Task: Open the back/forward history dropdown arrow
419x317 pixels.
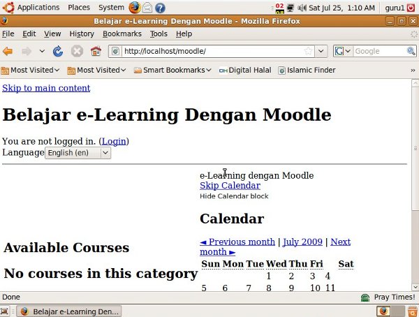Action: 42,51
